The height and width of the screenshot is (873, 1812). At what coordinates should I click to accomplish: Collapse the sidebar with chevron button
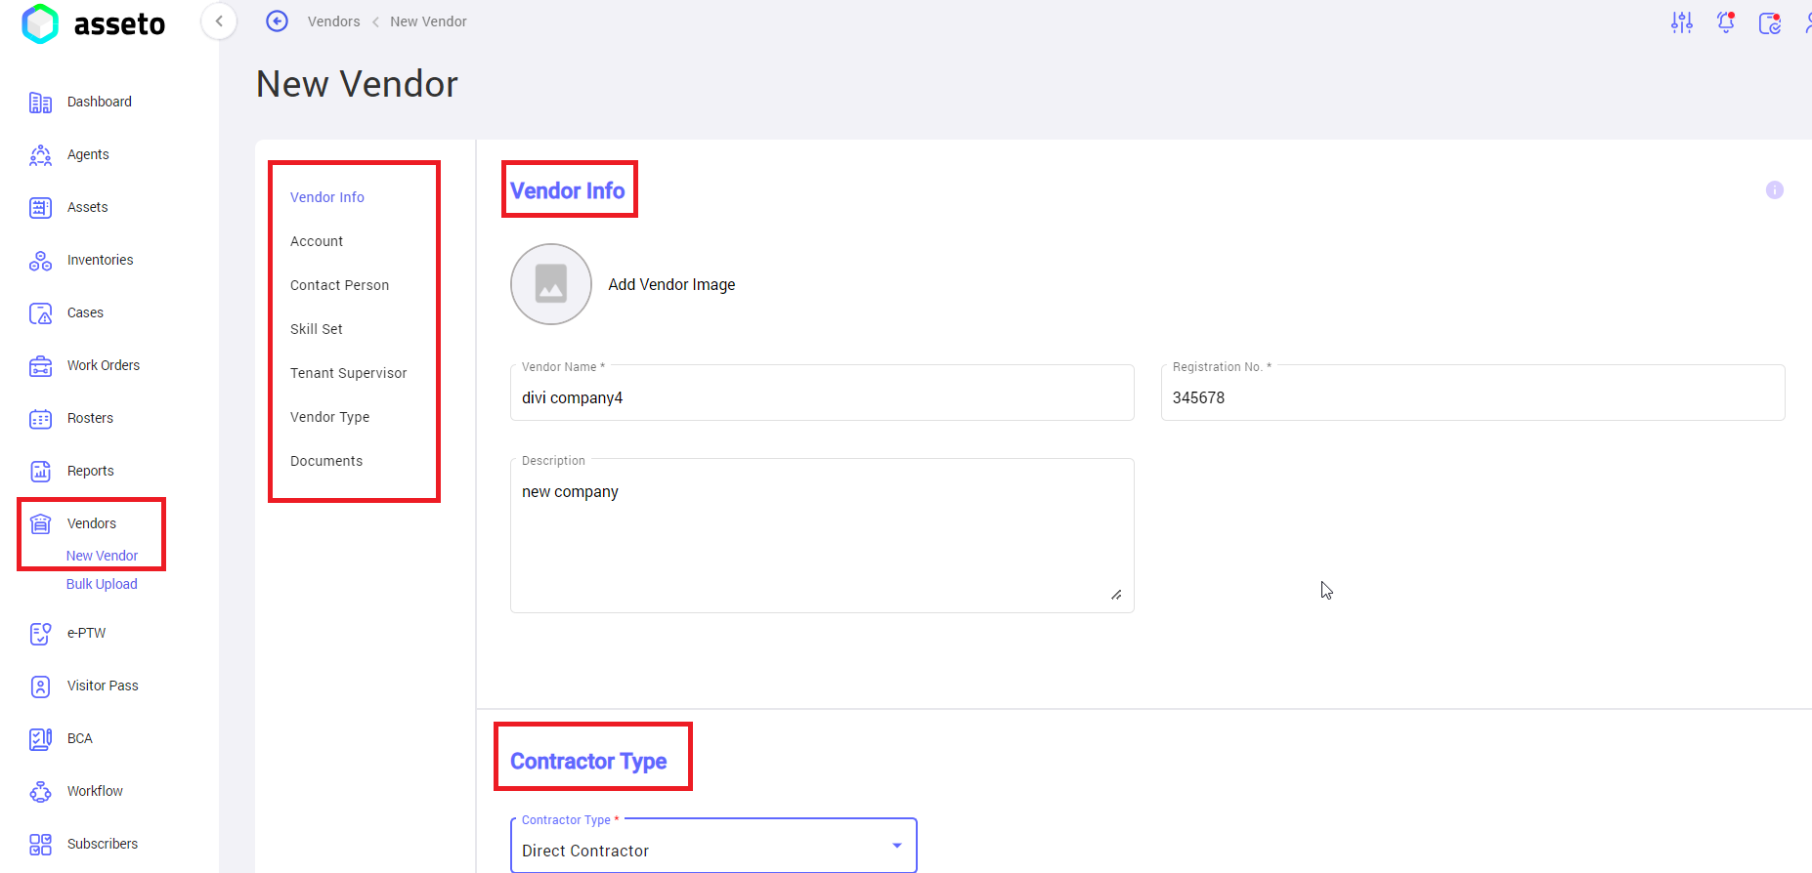pos(219,21)
